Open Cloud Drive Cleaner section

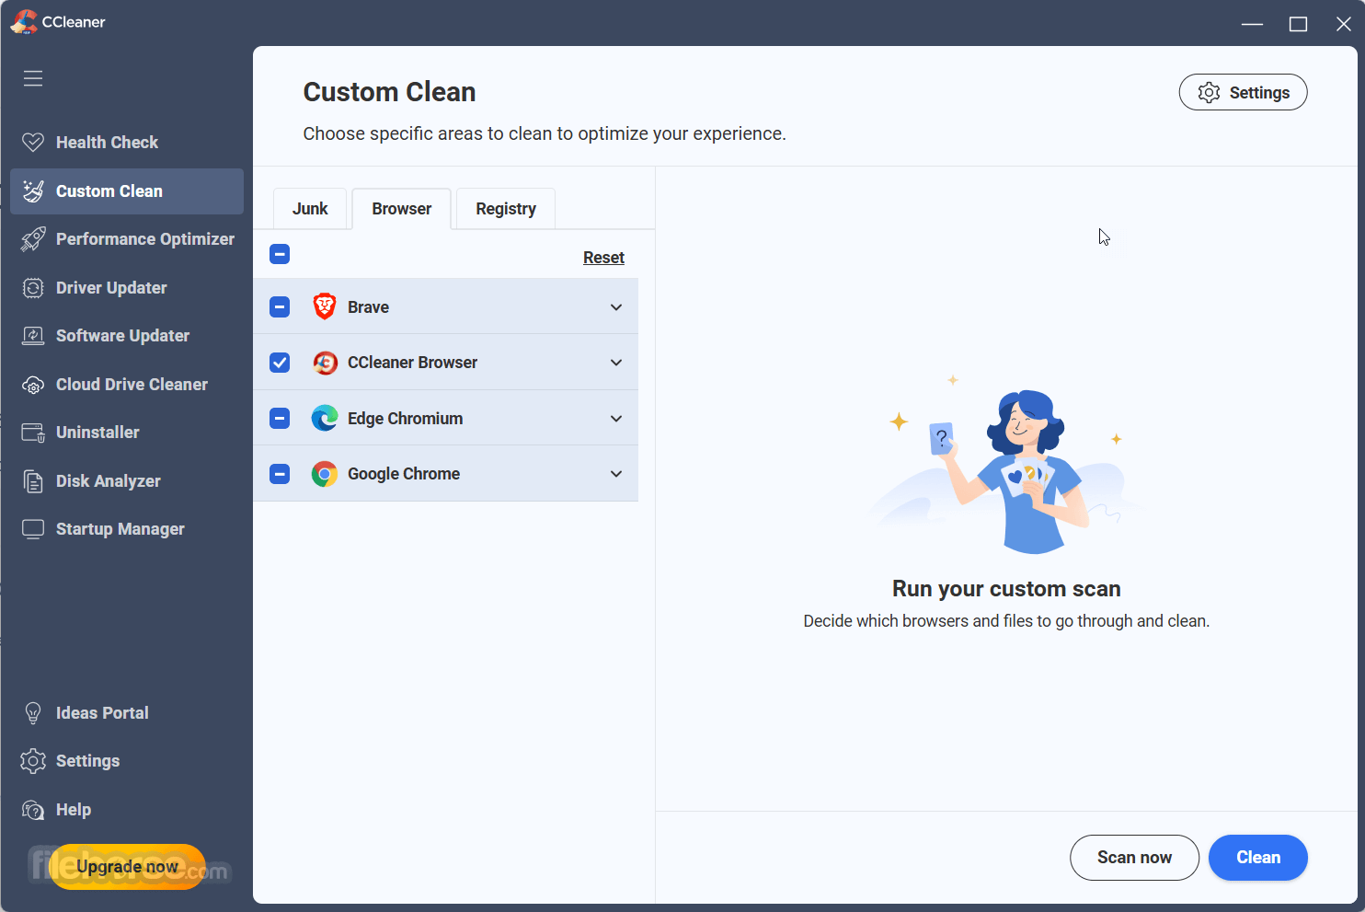(x=127, y=385)
